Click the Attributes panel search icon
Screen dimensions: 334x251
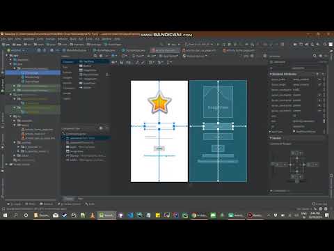[x=315, y=56]
